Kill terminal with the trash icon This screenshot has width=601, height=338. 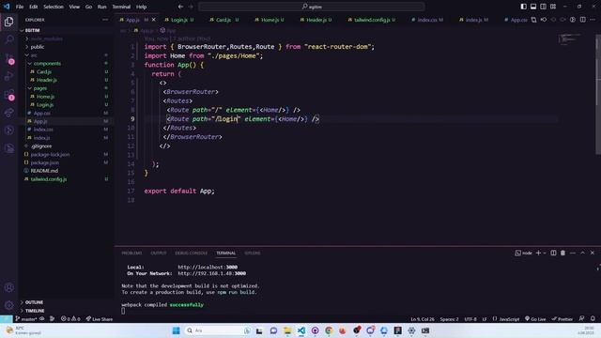pos(562,253)
